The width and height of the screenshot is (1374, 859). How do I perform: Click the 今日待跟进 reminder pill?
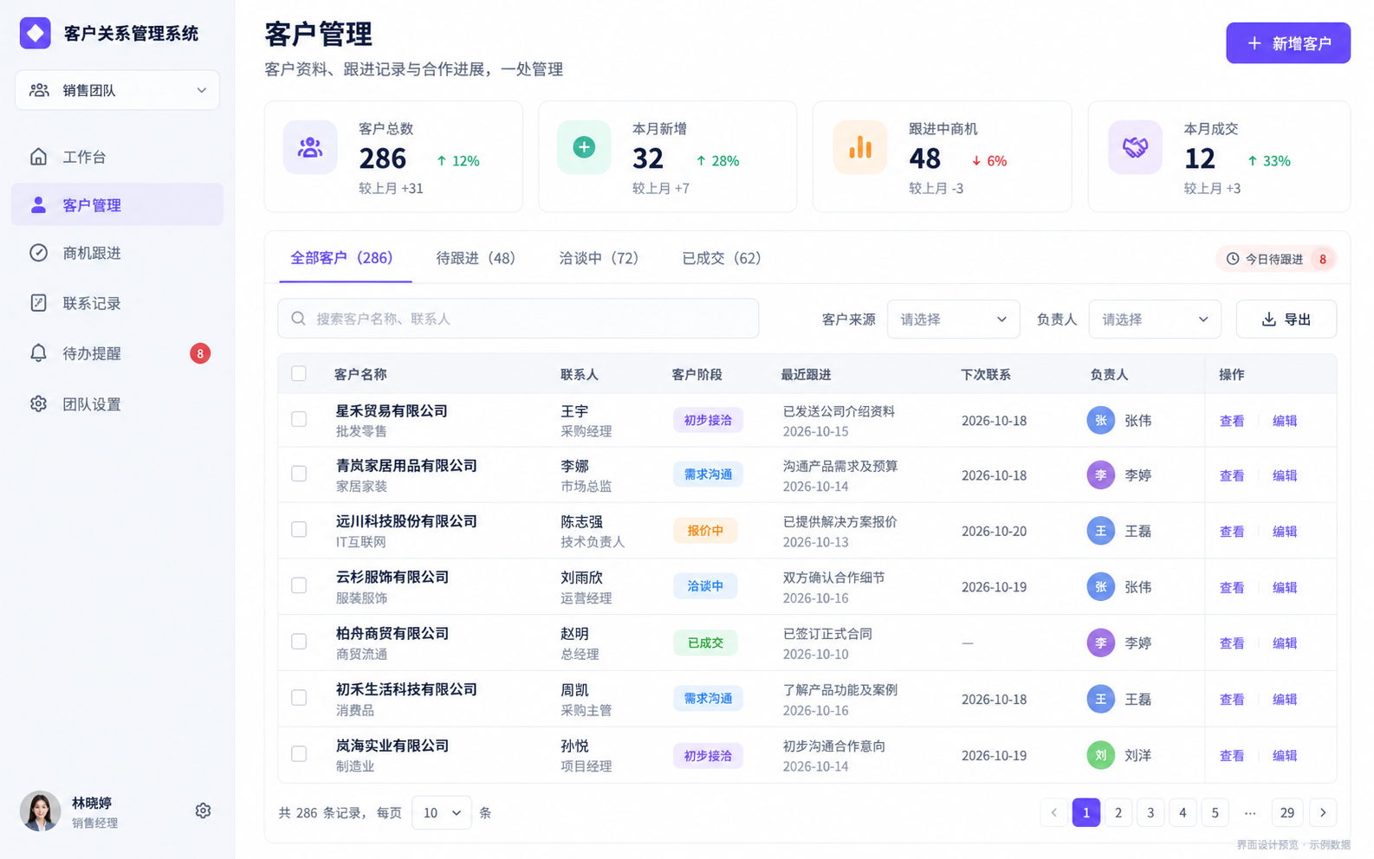click(1276, 259)
